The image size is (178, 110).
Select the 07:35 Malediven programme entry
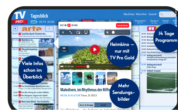tap(33, 43)
